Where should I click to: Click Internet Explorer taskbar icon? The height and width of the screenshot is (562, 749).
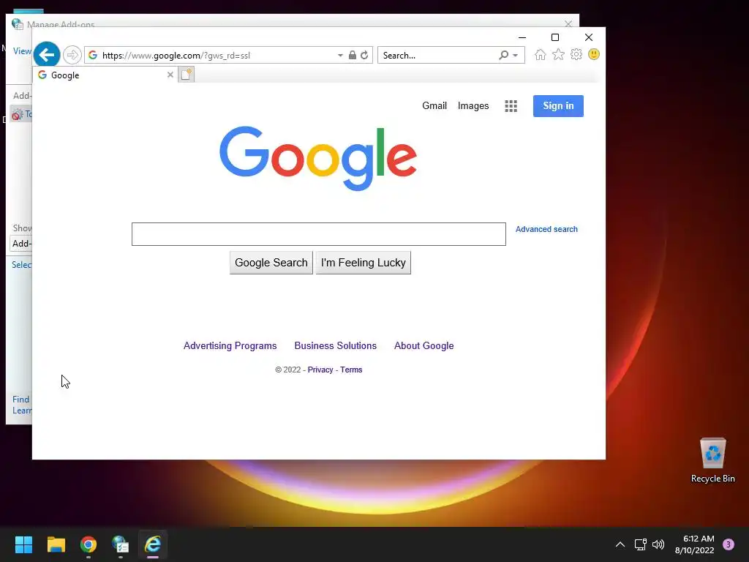point(153,544)
